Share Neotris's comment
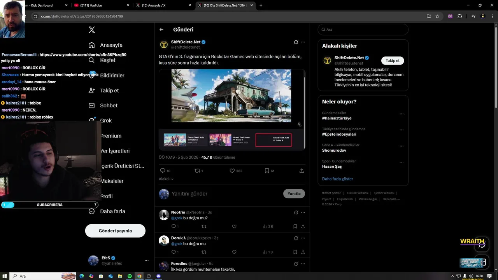The width and height of the screenshot is (498, 280). coord(303,226)
